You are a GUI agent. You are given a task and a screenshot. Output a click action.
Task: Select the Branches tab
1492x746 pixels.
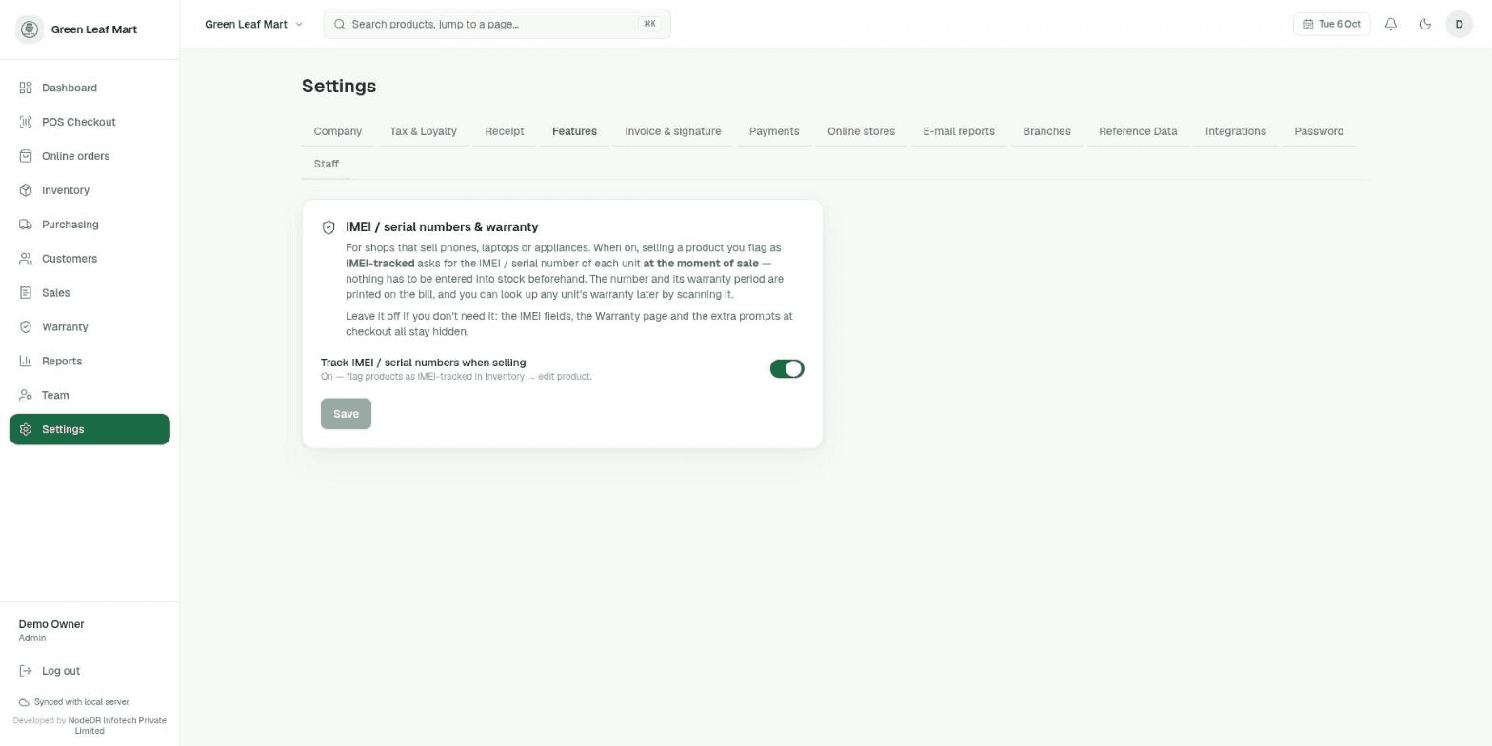(1046, 131)
